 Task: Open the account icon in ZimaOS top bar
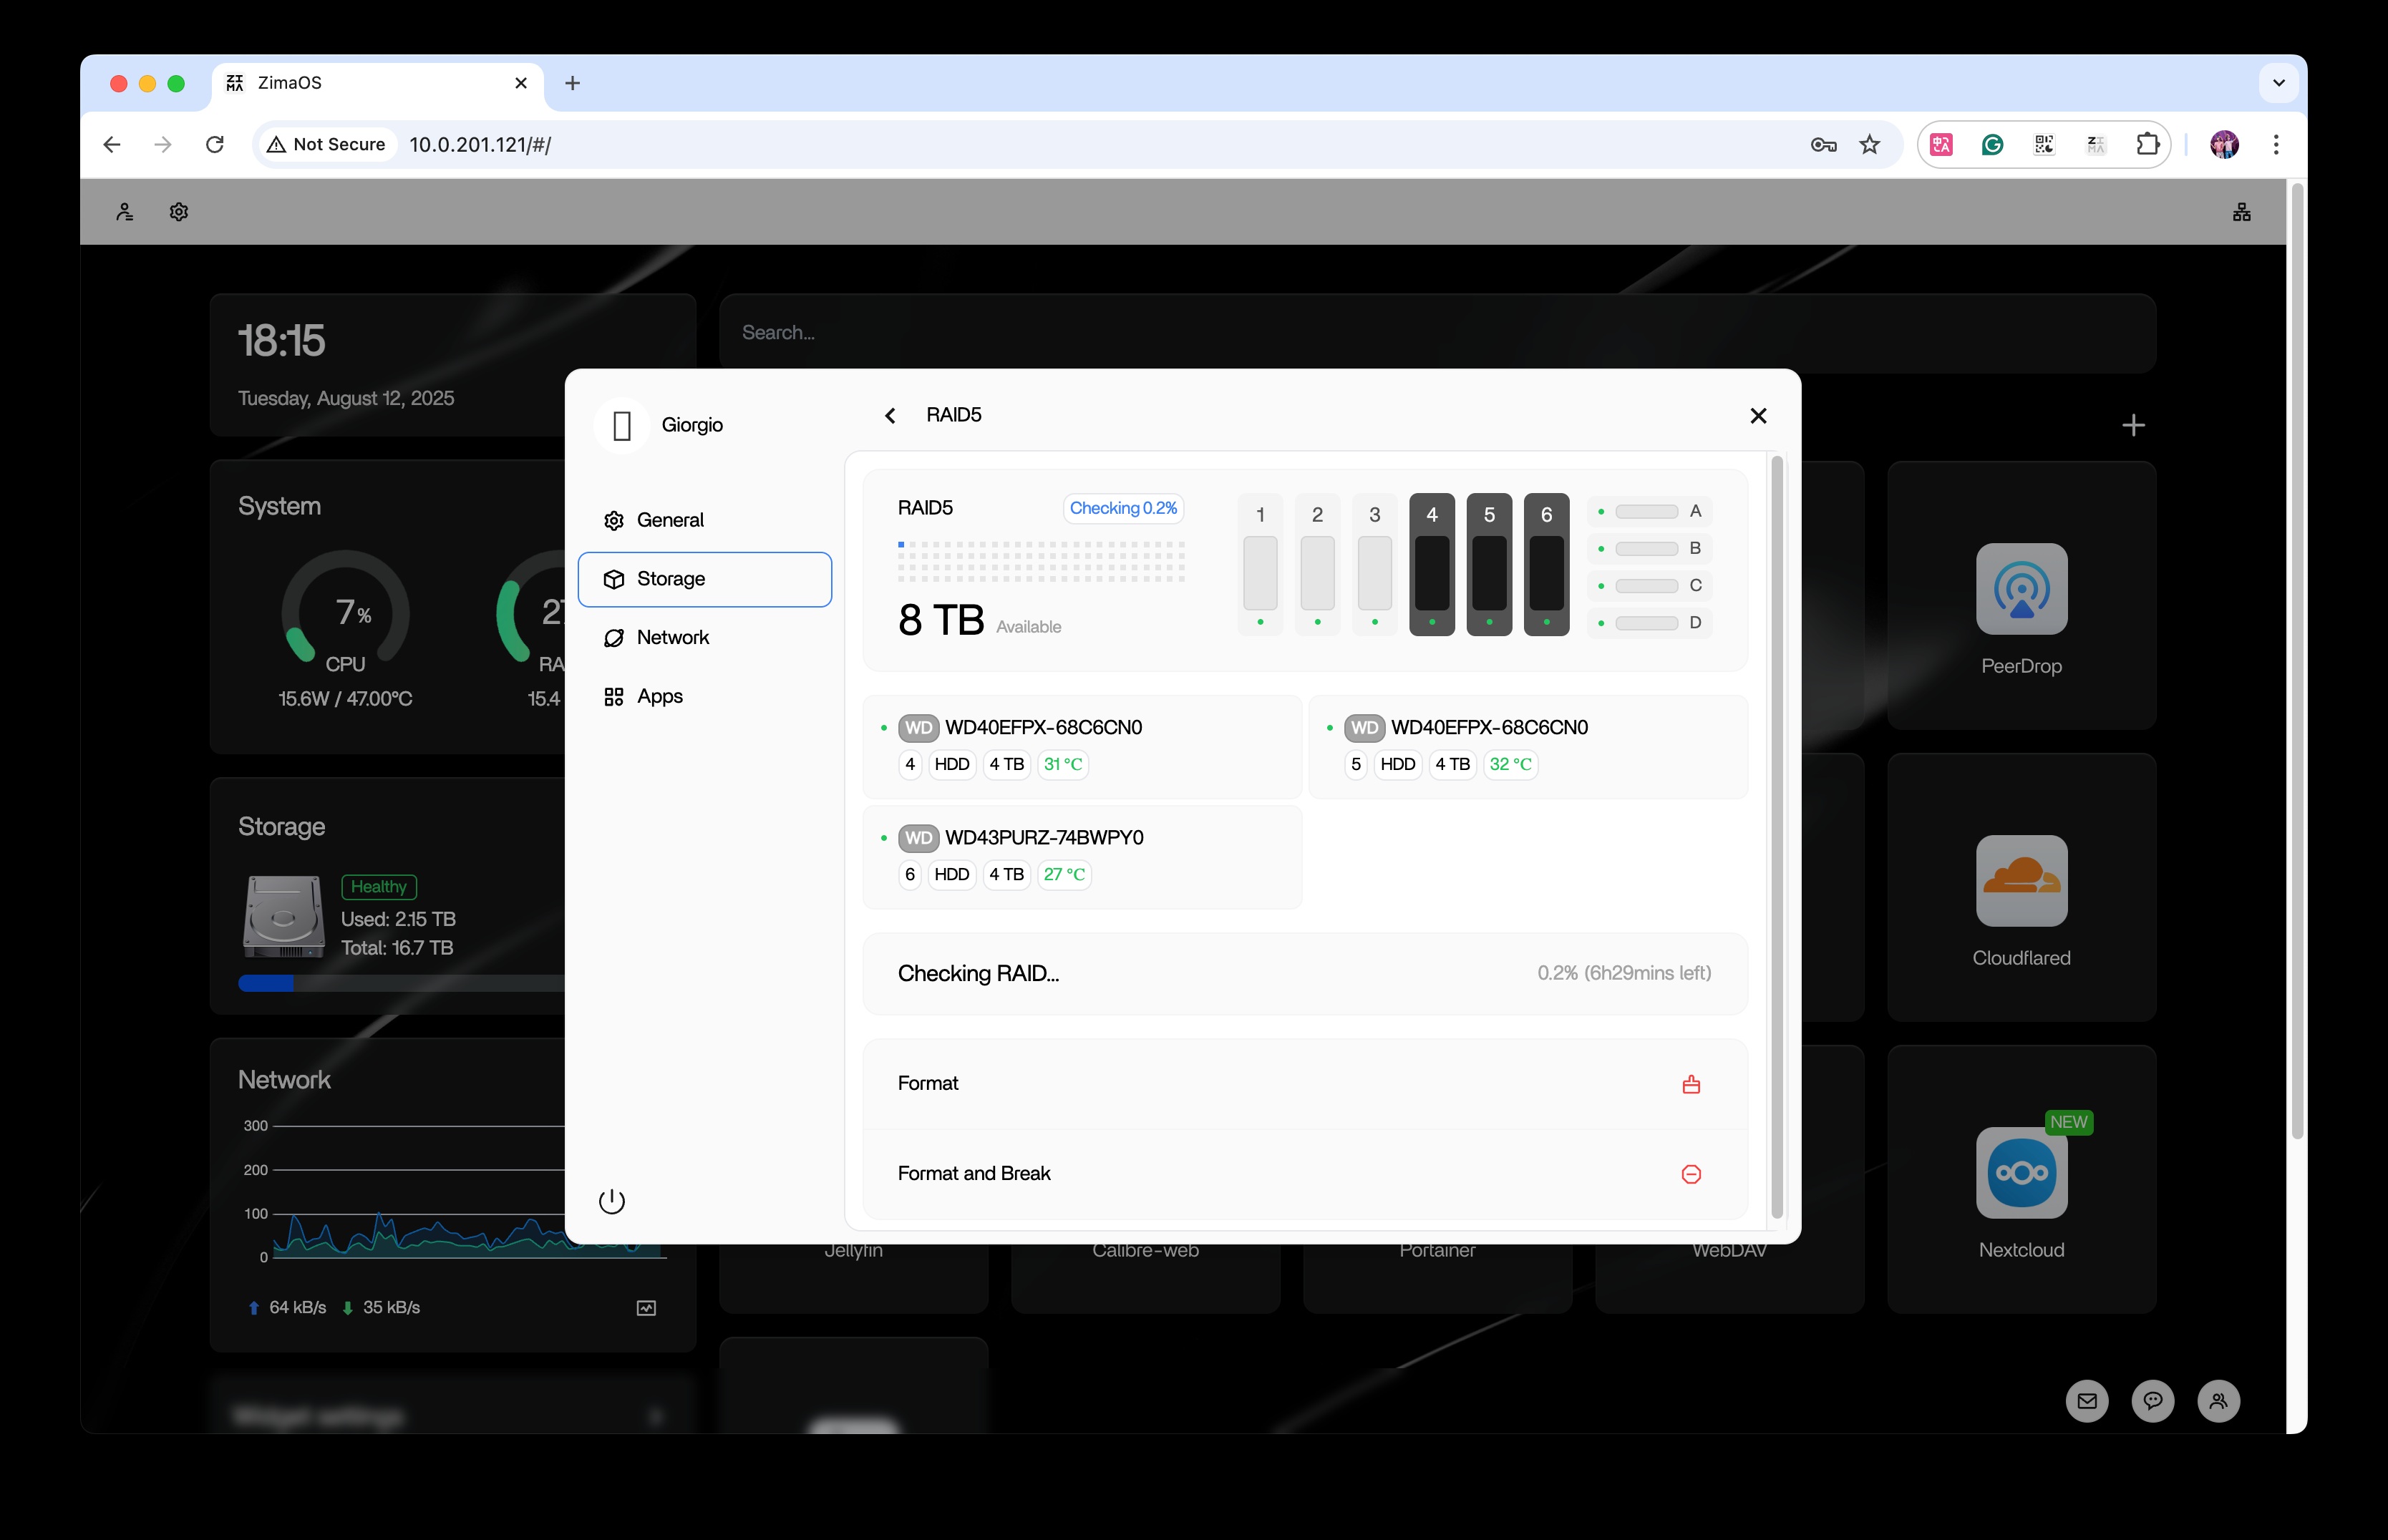(x=124, y=212)
